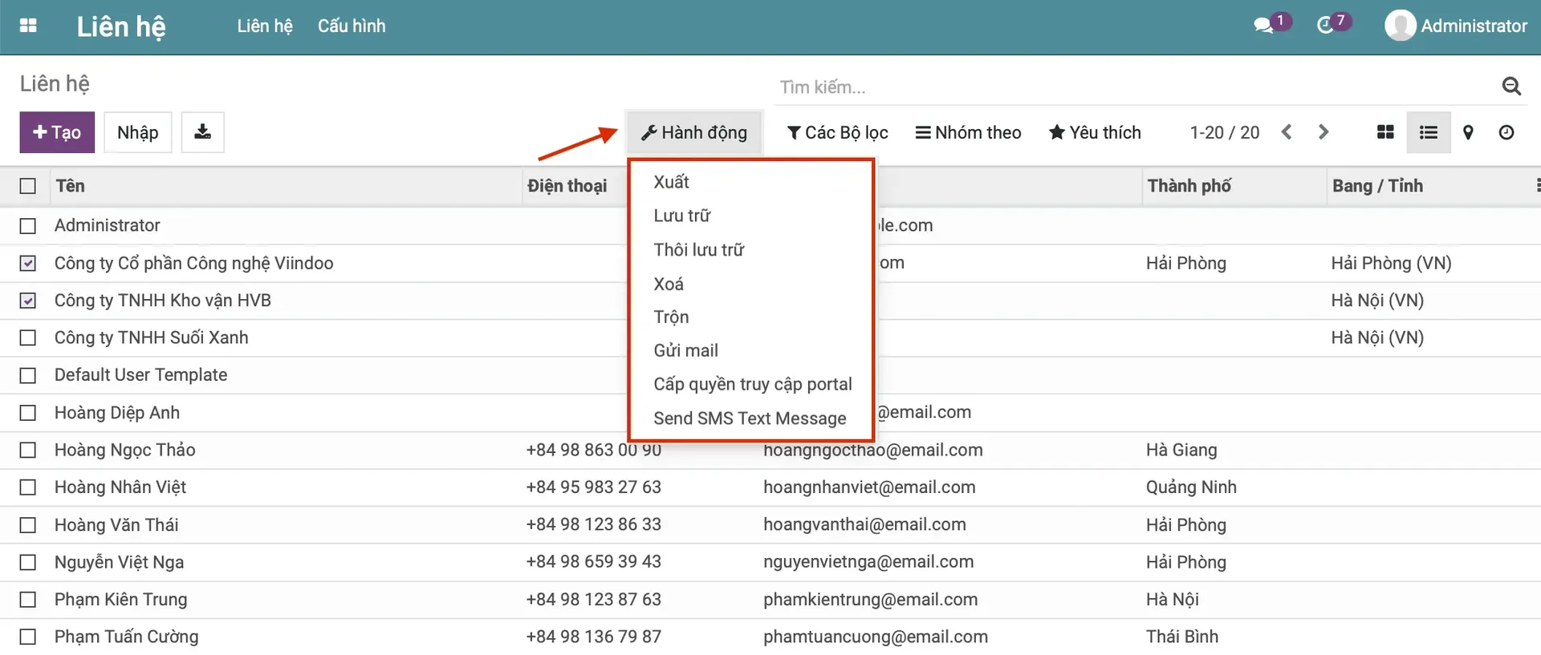The image size is (1541, 655).
Task: Open Liên hệ top menu item
Action: tap(265, 26)
